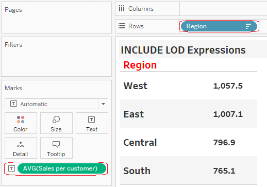This screenshot has width=267, height=187.
Task: Click the INCLUDE LOD Expressions sheet title
Action: click(183, 50)
